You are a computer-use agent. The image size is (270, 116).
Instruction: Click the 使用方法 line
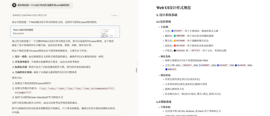[x=17, y=78]
